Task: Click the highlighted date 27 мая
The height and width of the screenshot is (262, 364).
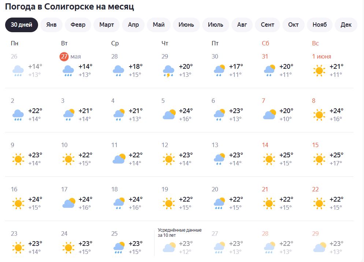Action: [70, 56]
